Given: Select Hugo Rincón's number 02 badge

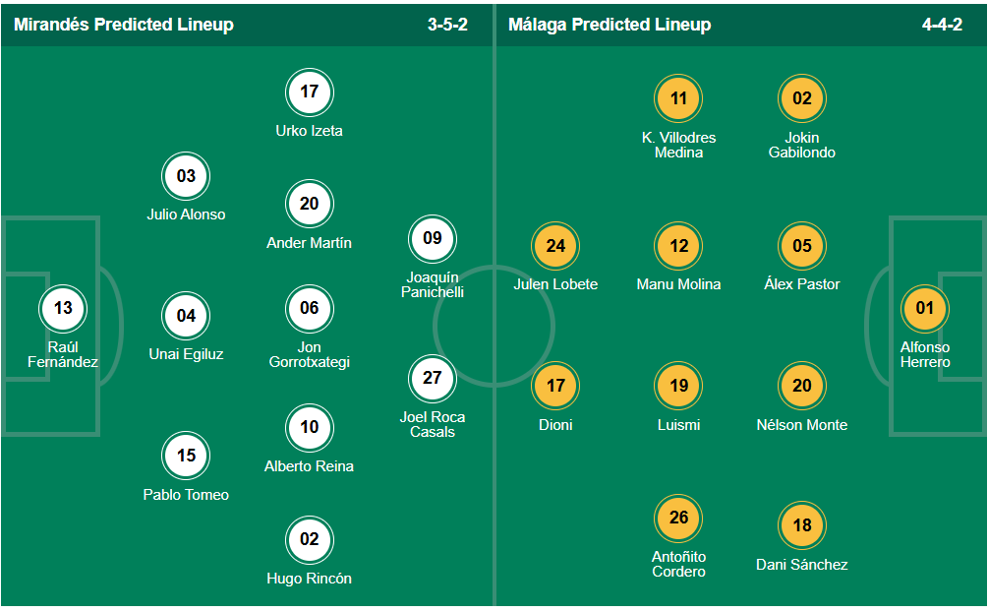Looking at the screenshot, I should (x=310, y=539).
